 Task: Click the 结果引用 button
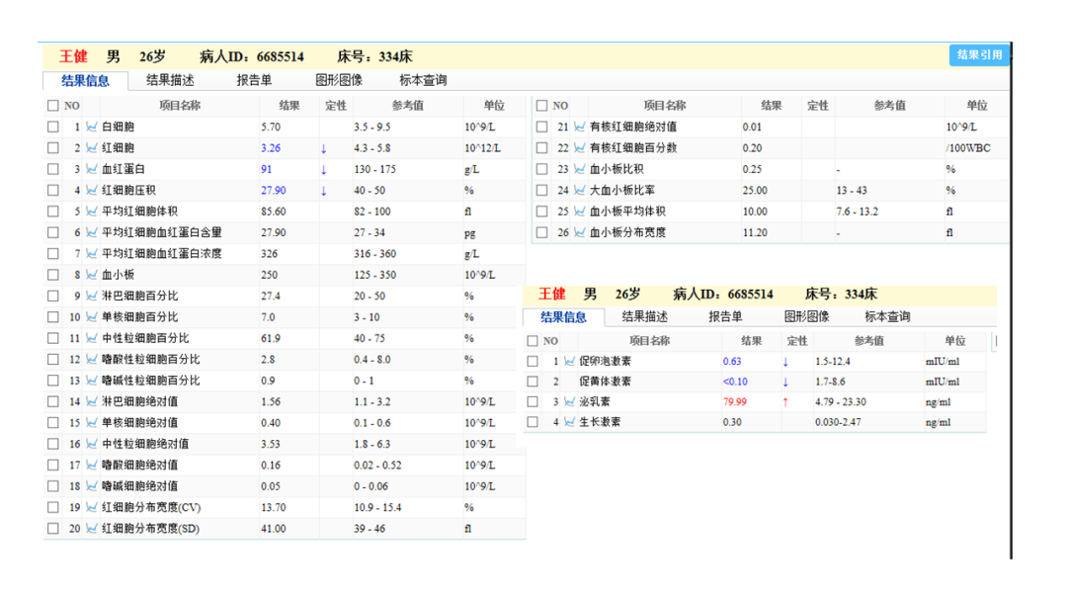979,55
